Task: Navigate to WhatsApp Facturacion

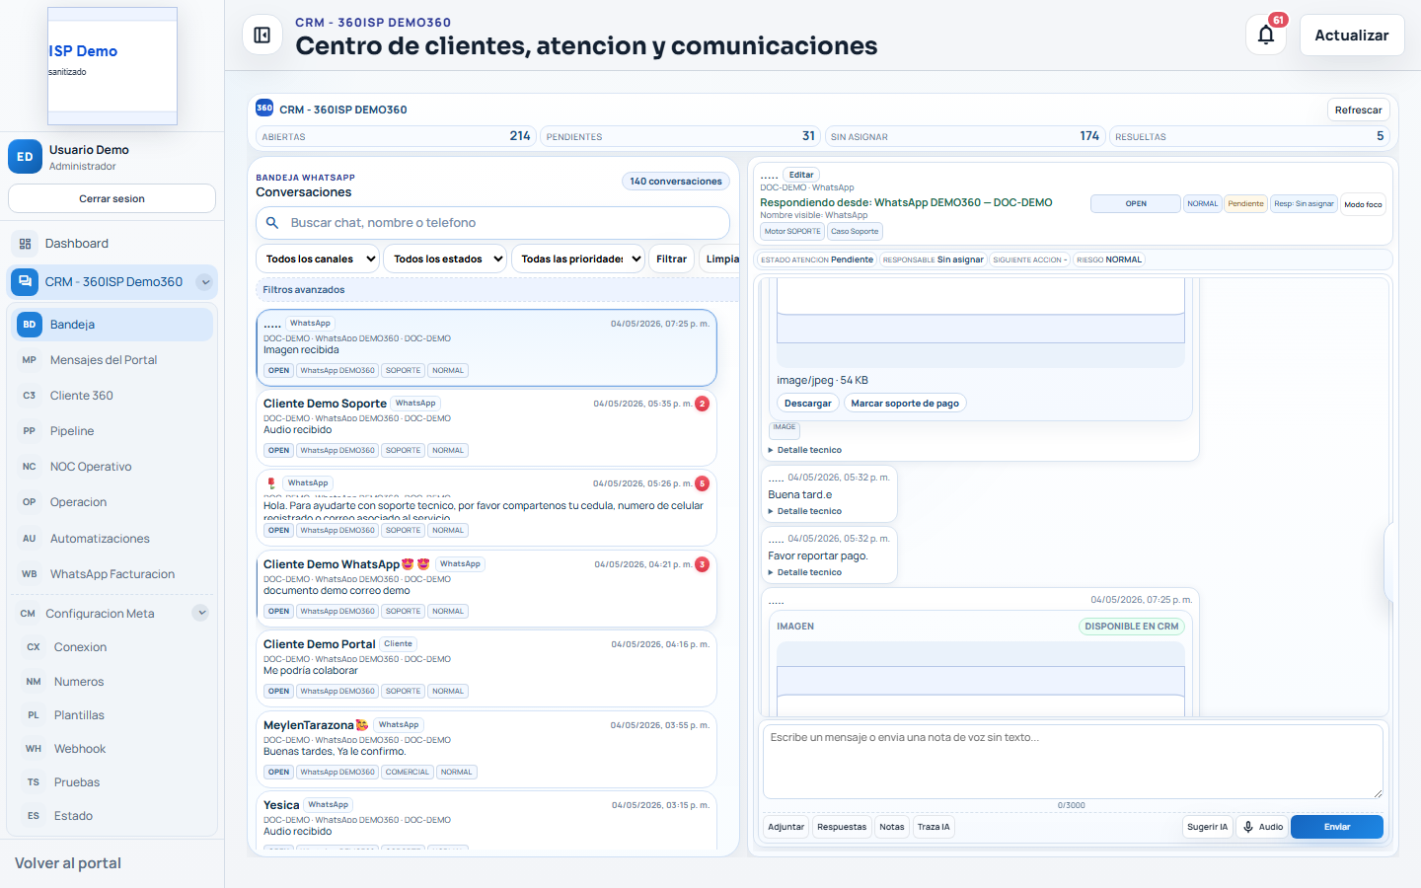Action: (x=112, y=574)
